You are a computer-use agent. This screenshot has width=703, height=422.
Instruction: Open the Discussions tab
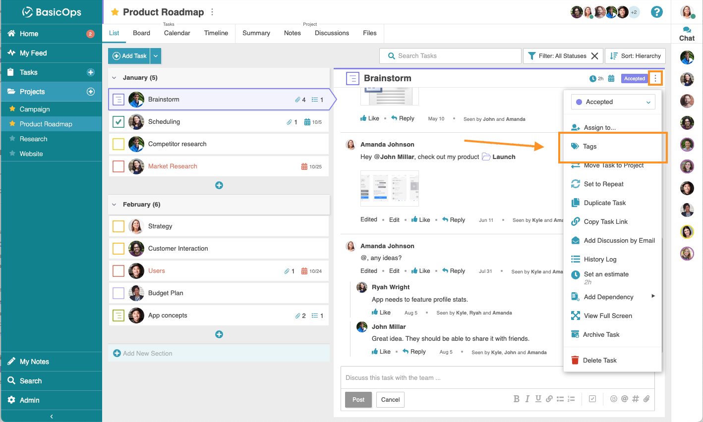[x=332, y=33]
